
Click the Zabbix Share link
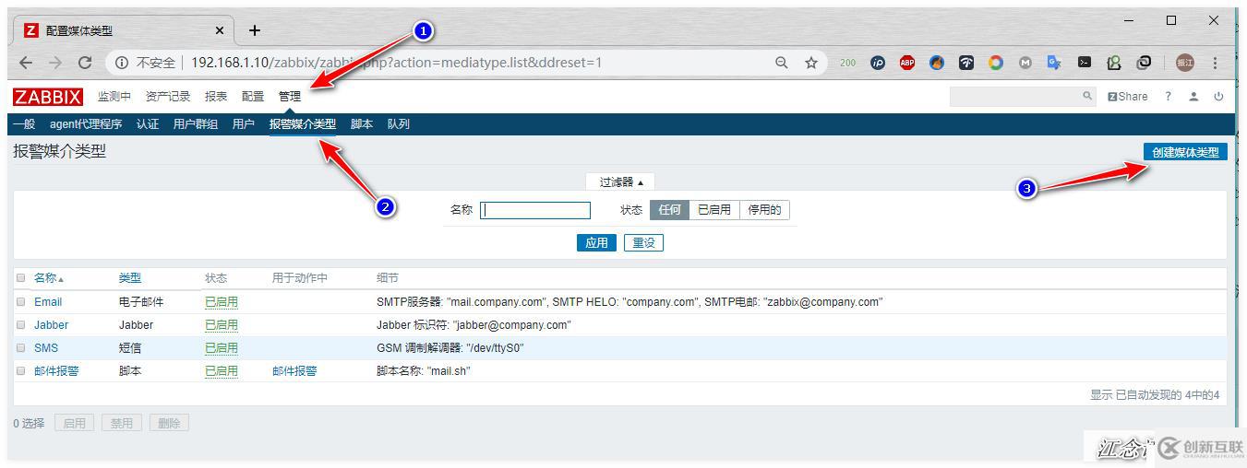tap(1128, 96)
